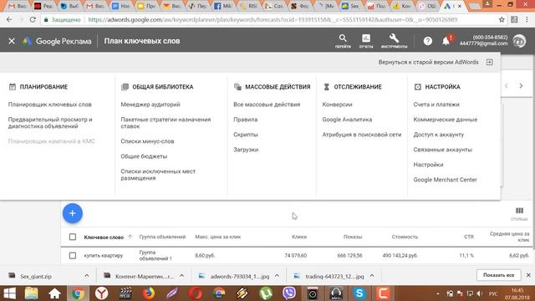Image resolution: width=535 pixels, height=301 pixels.
Task: Open Opera from the taskbar
Action: point(196,293)
